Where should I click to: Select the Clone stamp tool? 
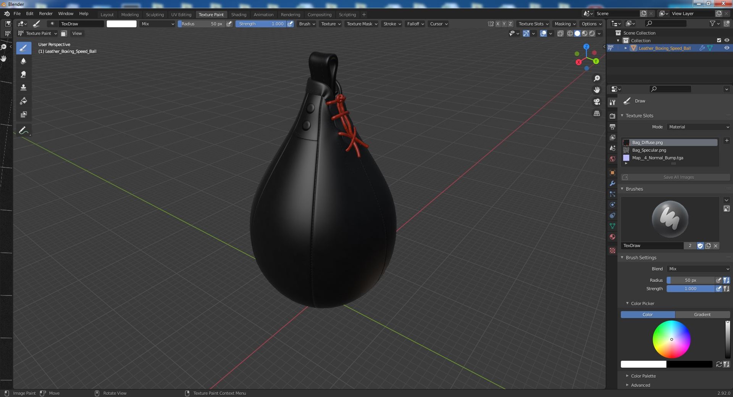[23, 88]
